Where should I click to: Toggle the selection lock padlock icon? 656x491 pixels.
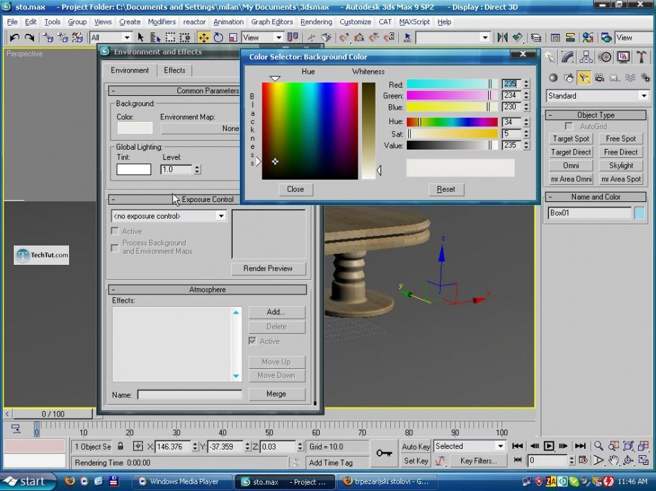tap(120, 446)
